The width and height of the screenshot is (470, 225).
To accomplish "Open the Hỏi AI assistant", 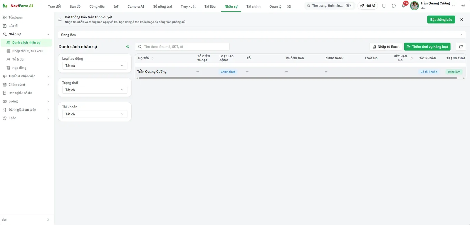I will pyautogui.click(x=368, y=6).
